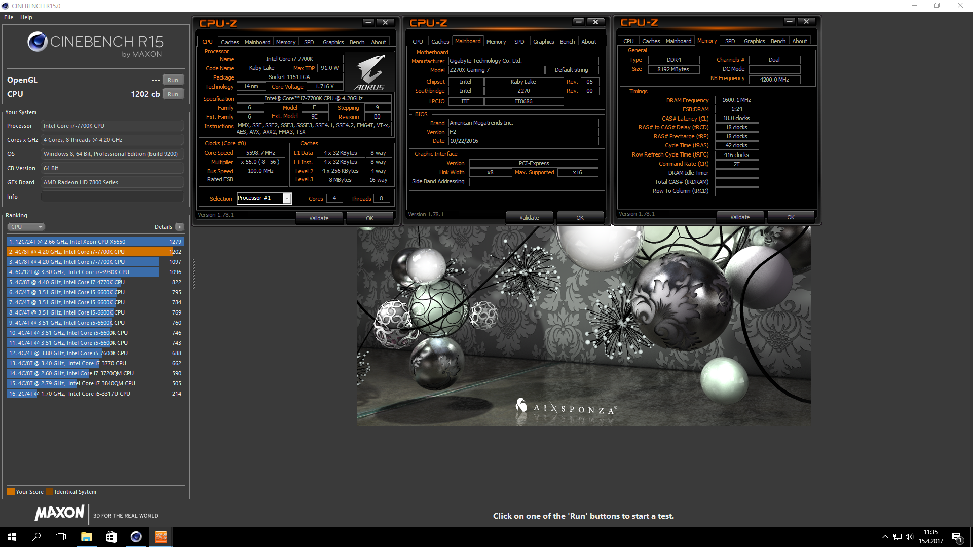Select SPD tab in Mainboard CPU-Z window

click(519, 42)
